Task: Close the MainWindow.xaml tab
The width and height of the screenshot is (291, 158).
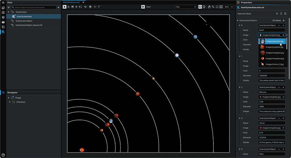Action: [x=83, y=2]
